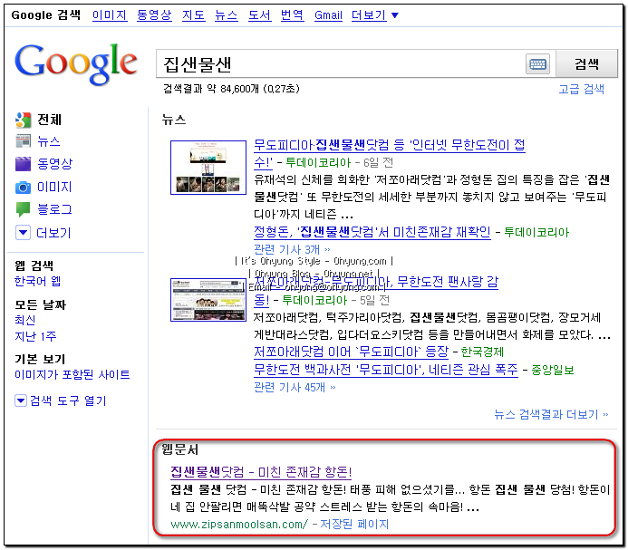The height and width of the screenshot is (550, 628).
Task: Click 한국경제 source link
Action: (x=482, y=352)
